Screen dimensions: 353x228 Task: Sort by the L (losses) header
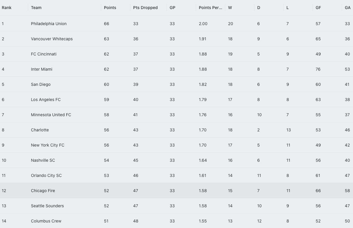[288, 8]
